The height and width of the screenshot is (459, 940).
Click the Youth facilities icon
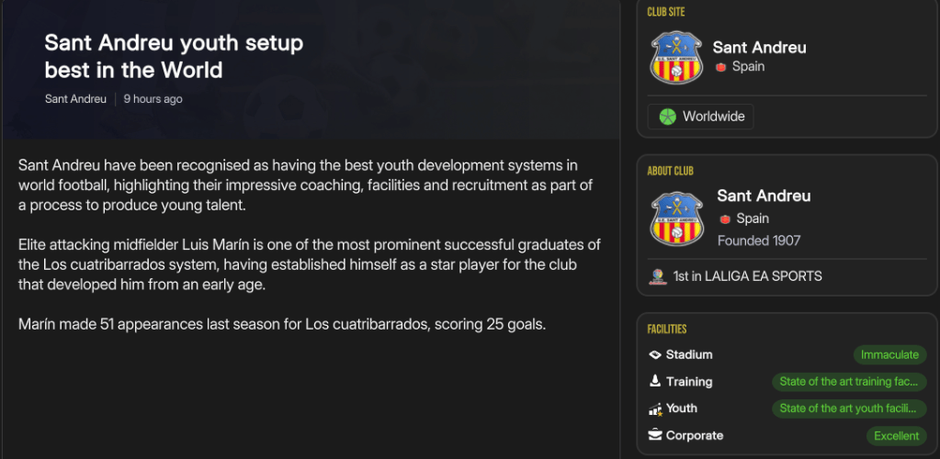(x=655, y=409)
